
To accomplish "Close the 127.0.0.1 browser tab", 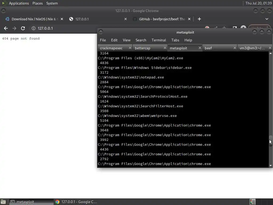I will pos(126,19).
